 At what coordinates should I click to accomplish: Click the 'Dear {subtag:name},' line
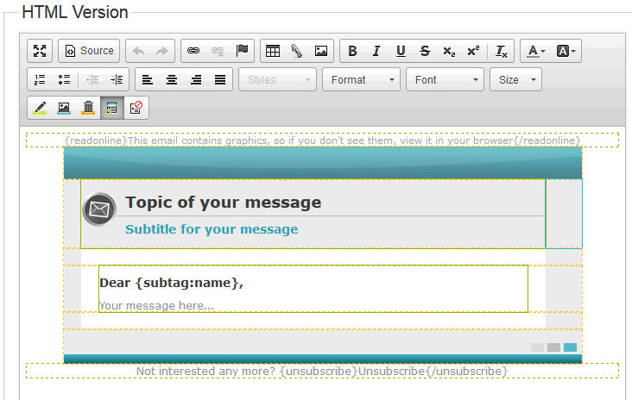coord(171,283)
